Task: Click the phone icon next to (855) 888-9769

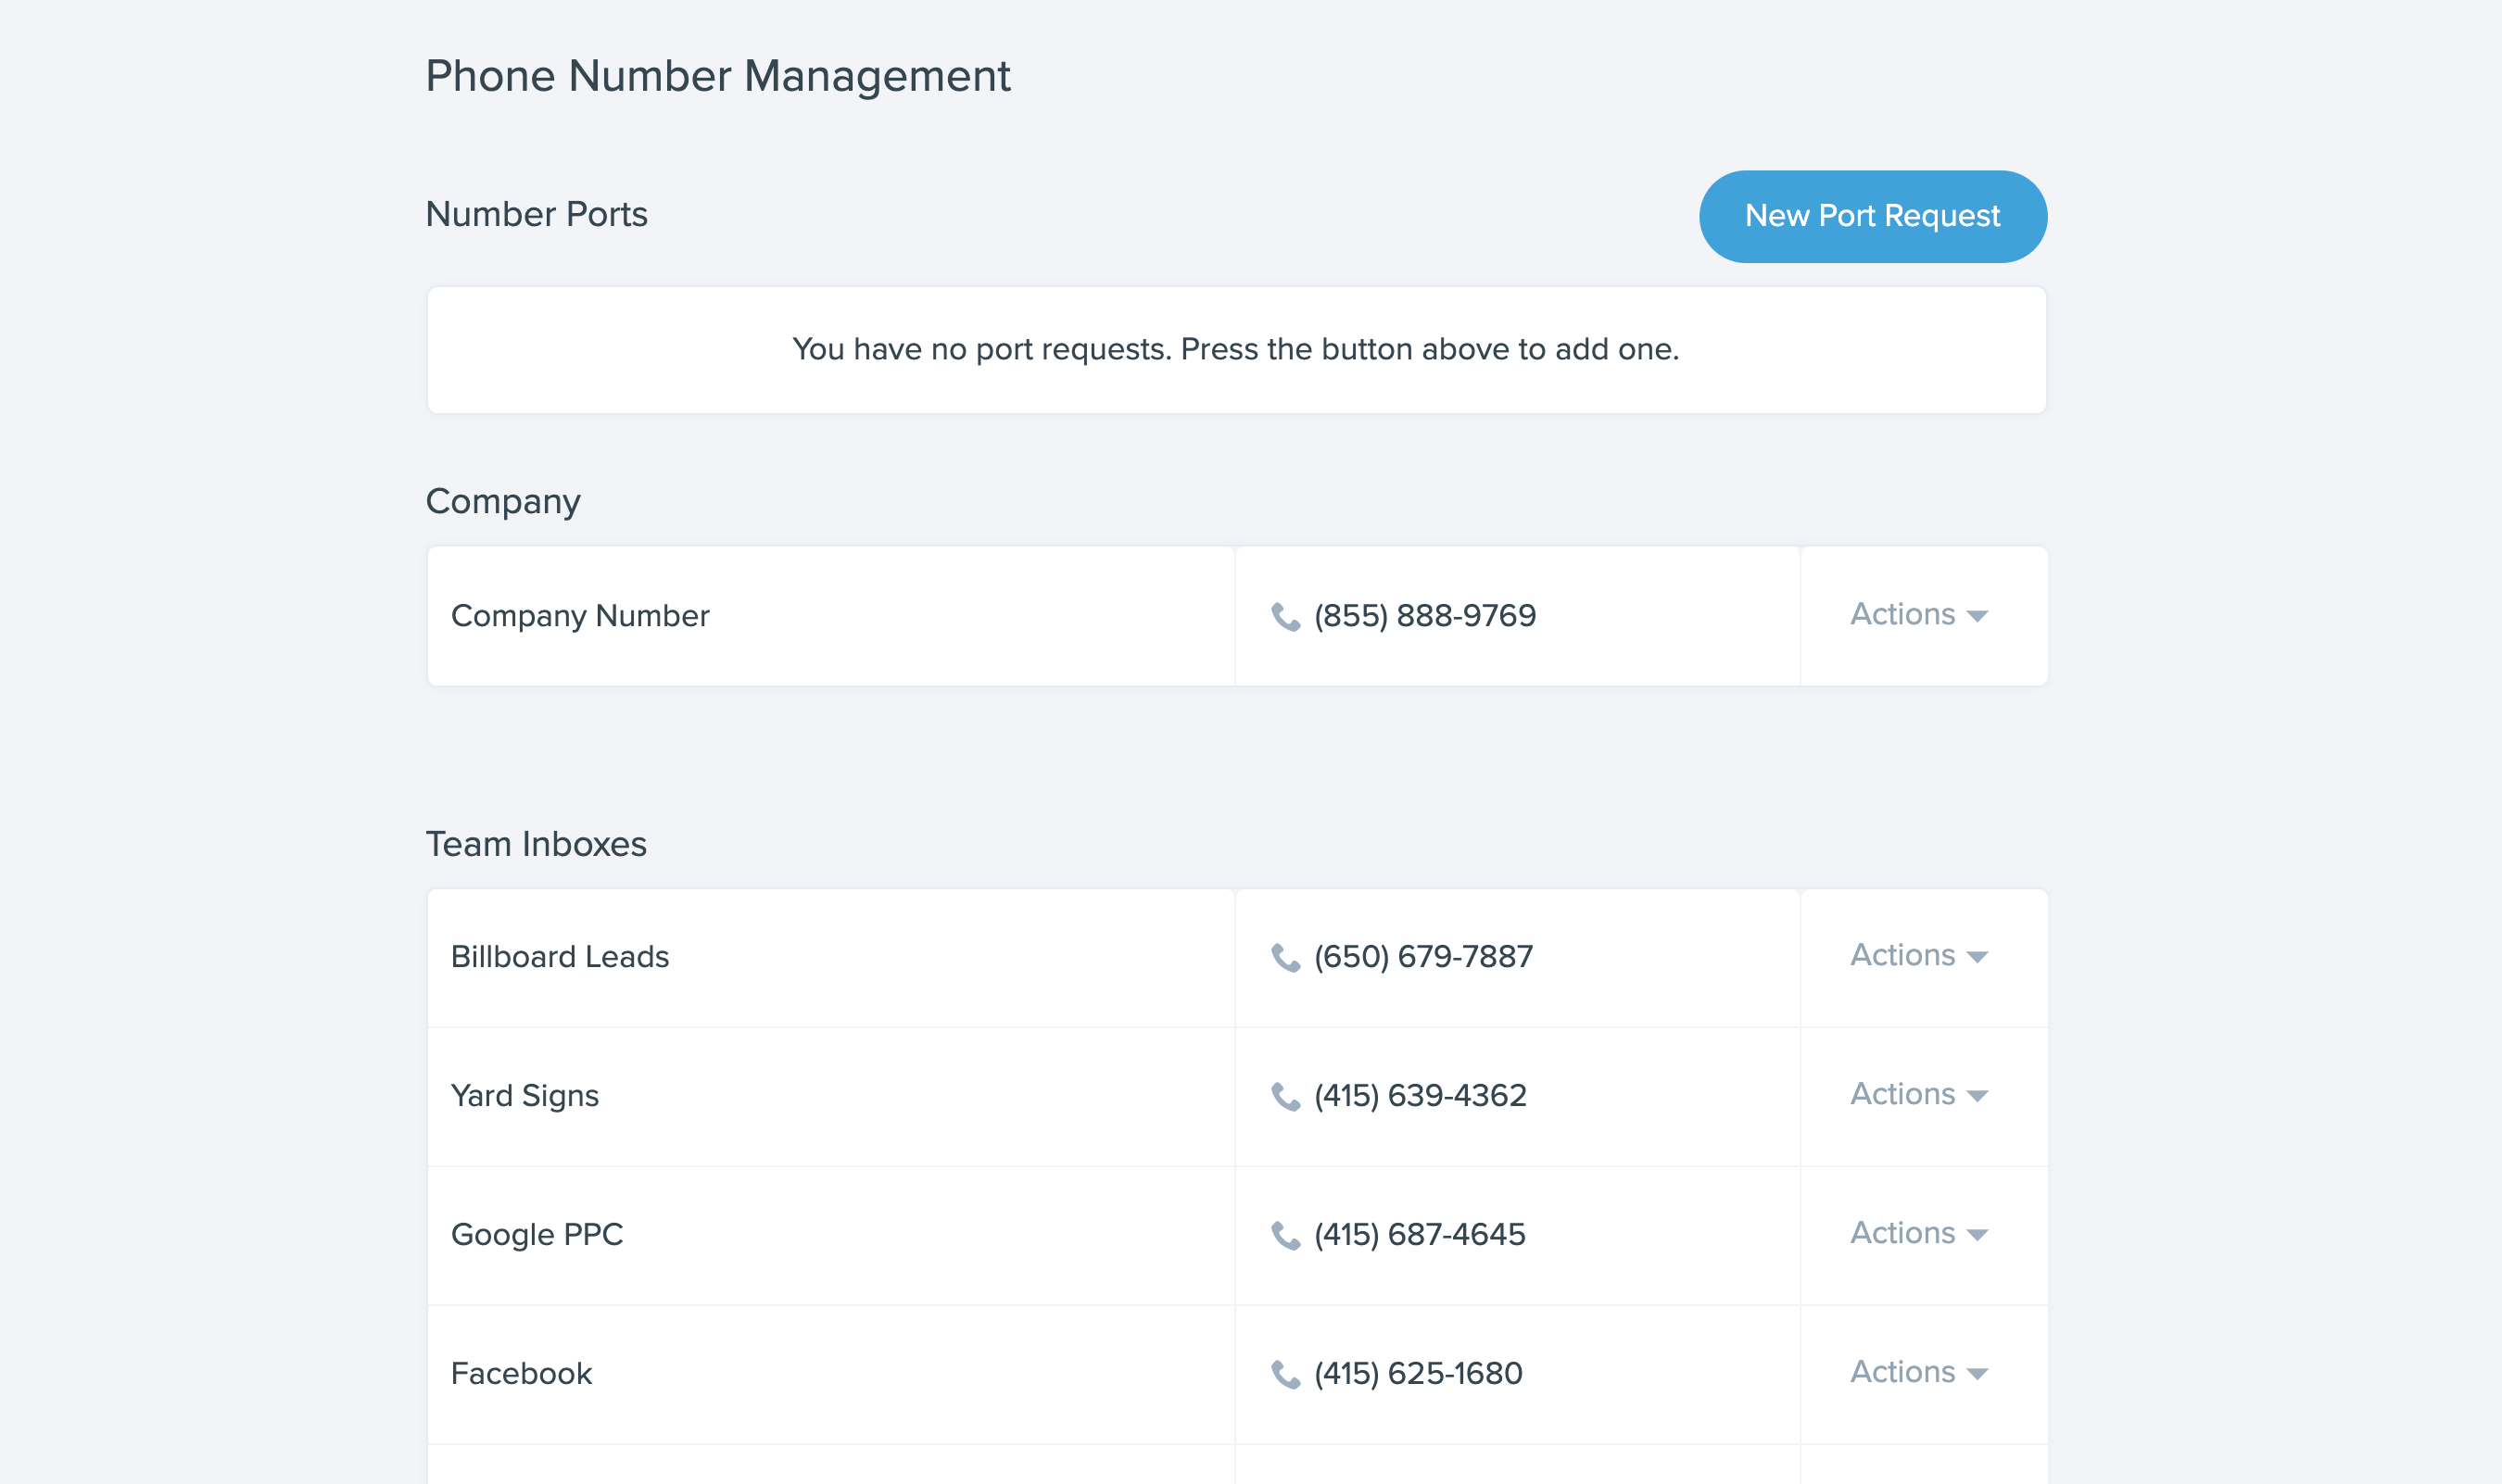Action: (1288, 616)
